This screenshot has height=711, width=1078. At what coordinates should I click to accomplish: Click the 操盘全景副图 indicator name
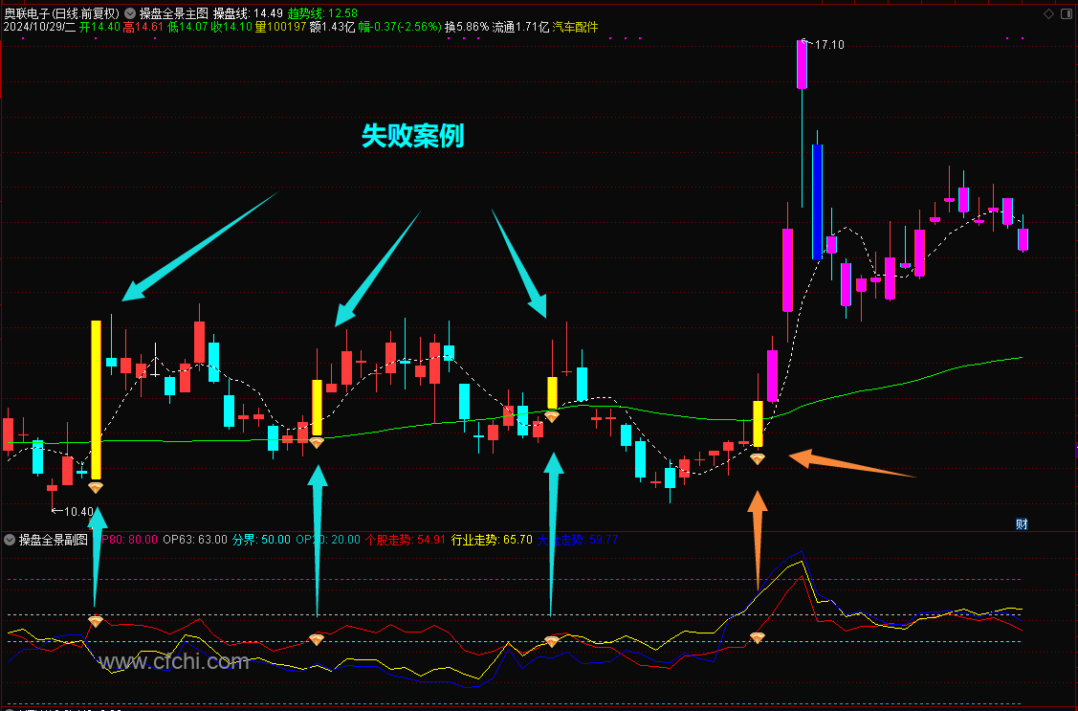[x=54, y=540]
